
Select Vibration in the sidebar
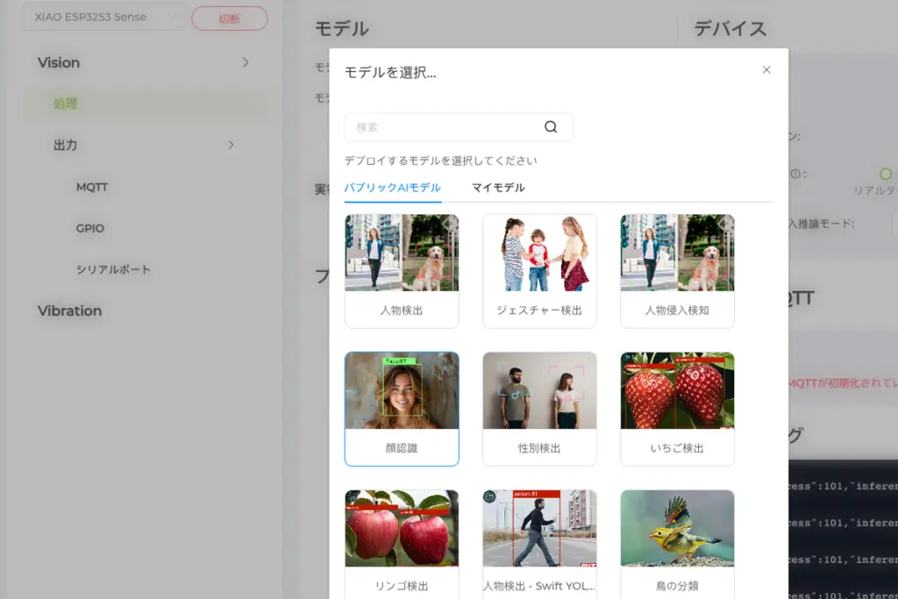click(70, 311)
